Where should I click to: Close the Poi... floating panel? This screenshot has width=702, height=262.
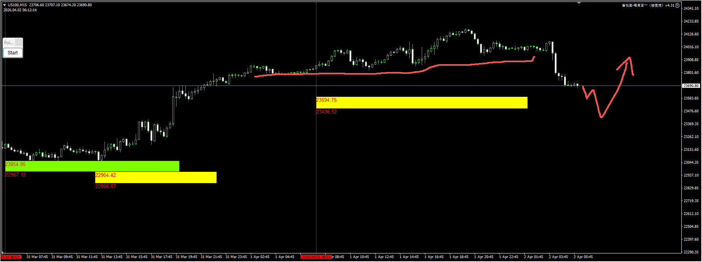[19, 42]
